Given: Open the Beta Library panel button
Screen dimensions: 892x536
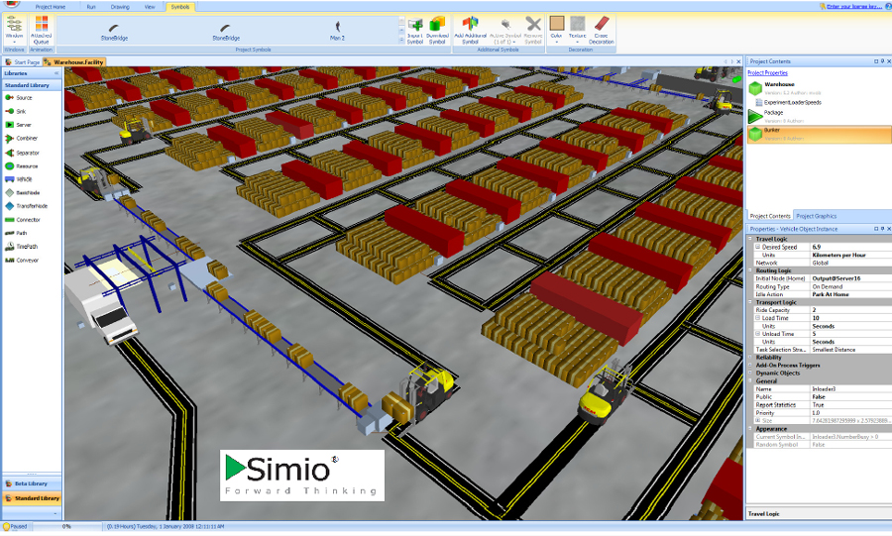Looking at the screenshot, I should click(32, 483).
